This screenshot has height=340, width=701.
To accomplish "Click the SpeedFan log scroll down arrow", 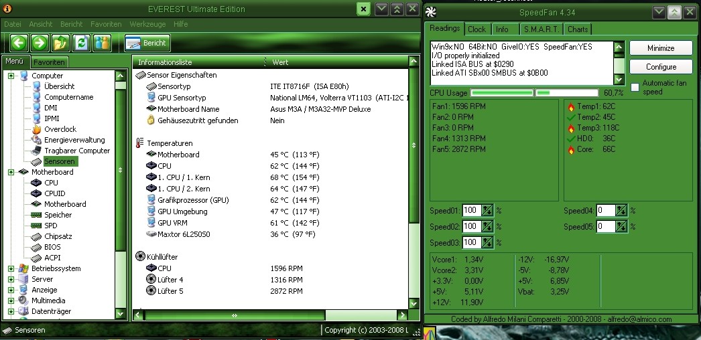I will coord(619,80).
